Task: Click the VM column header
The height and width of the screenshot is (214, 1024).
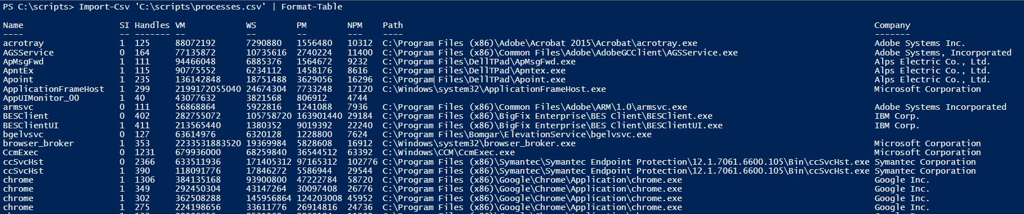Action: point(180,25)
